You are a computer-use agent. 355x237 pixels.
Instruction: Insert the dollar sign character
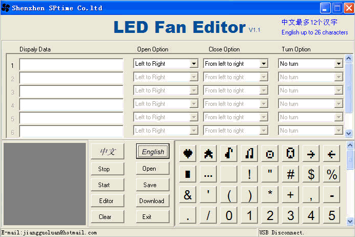tap(311, 174)
